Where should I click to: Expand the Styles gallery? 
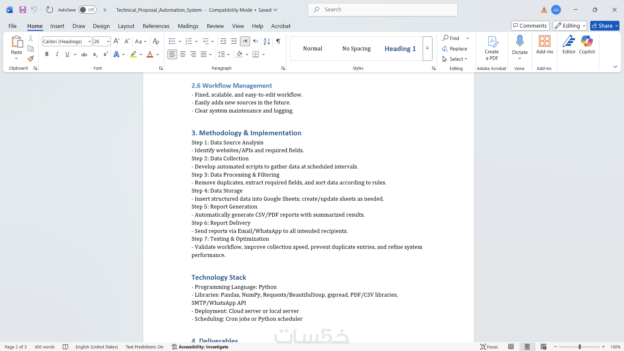(427, 48)
